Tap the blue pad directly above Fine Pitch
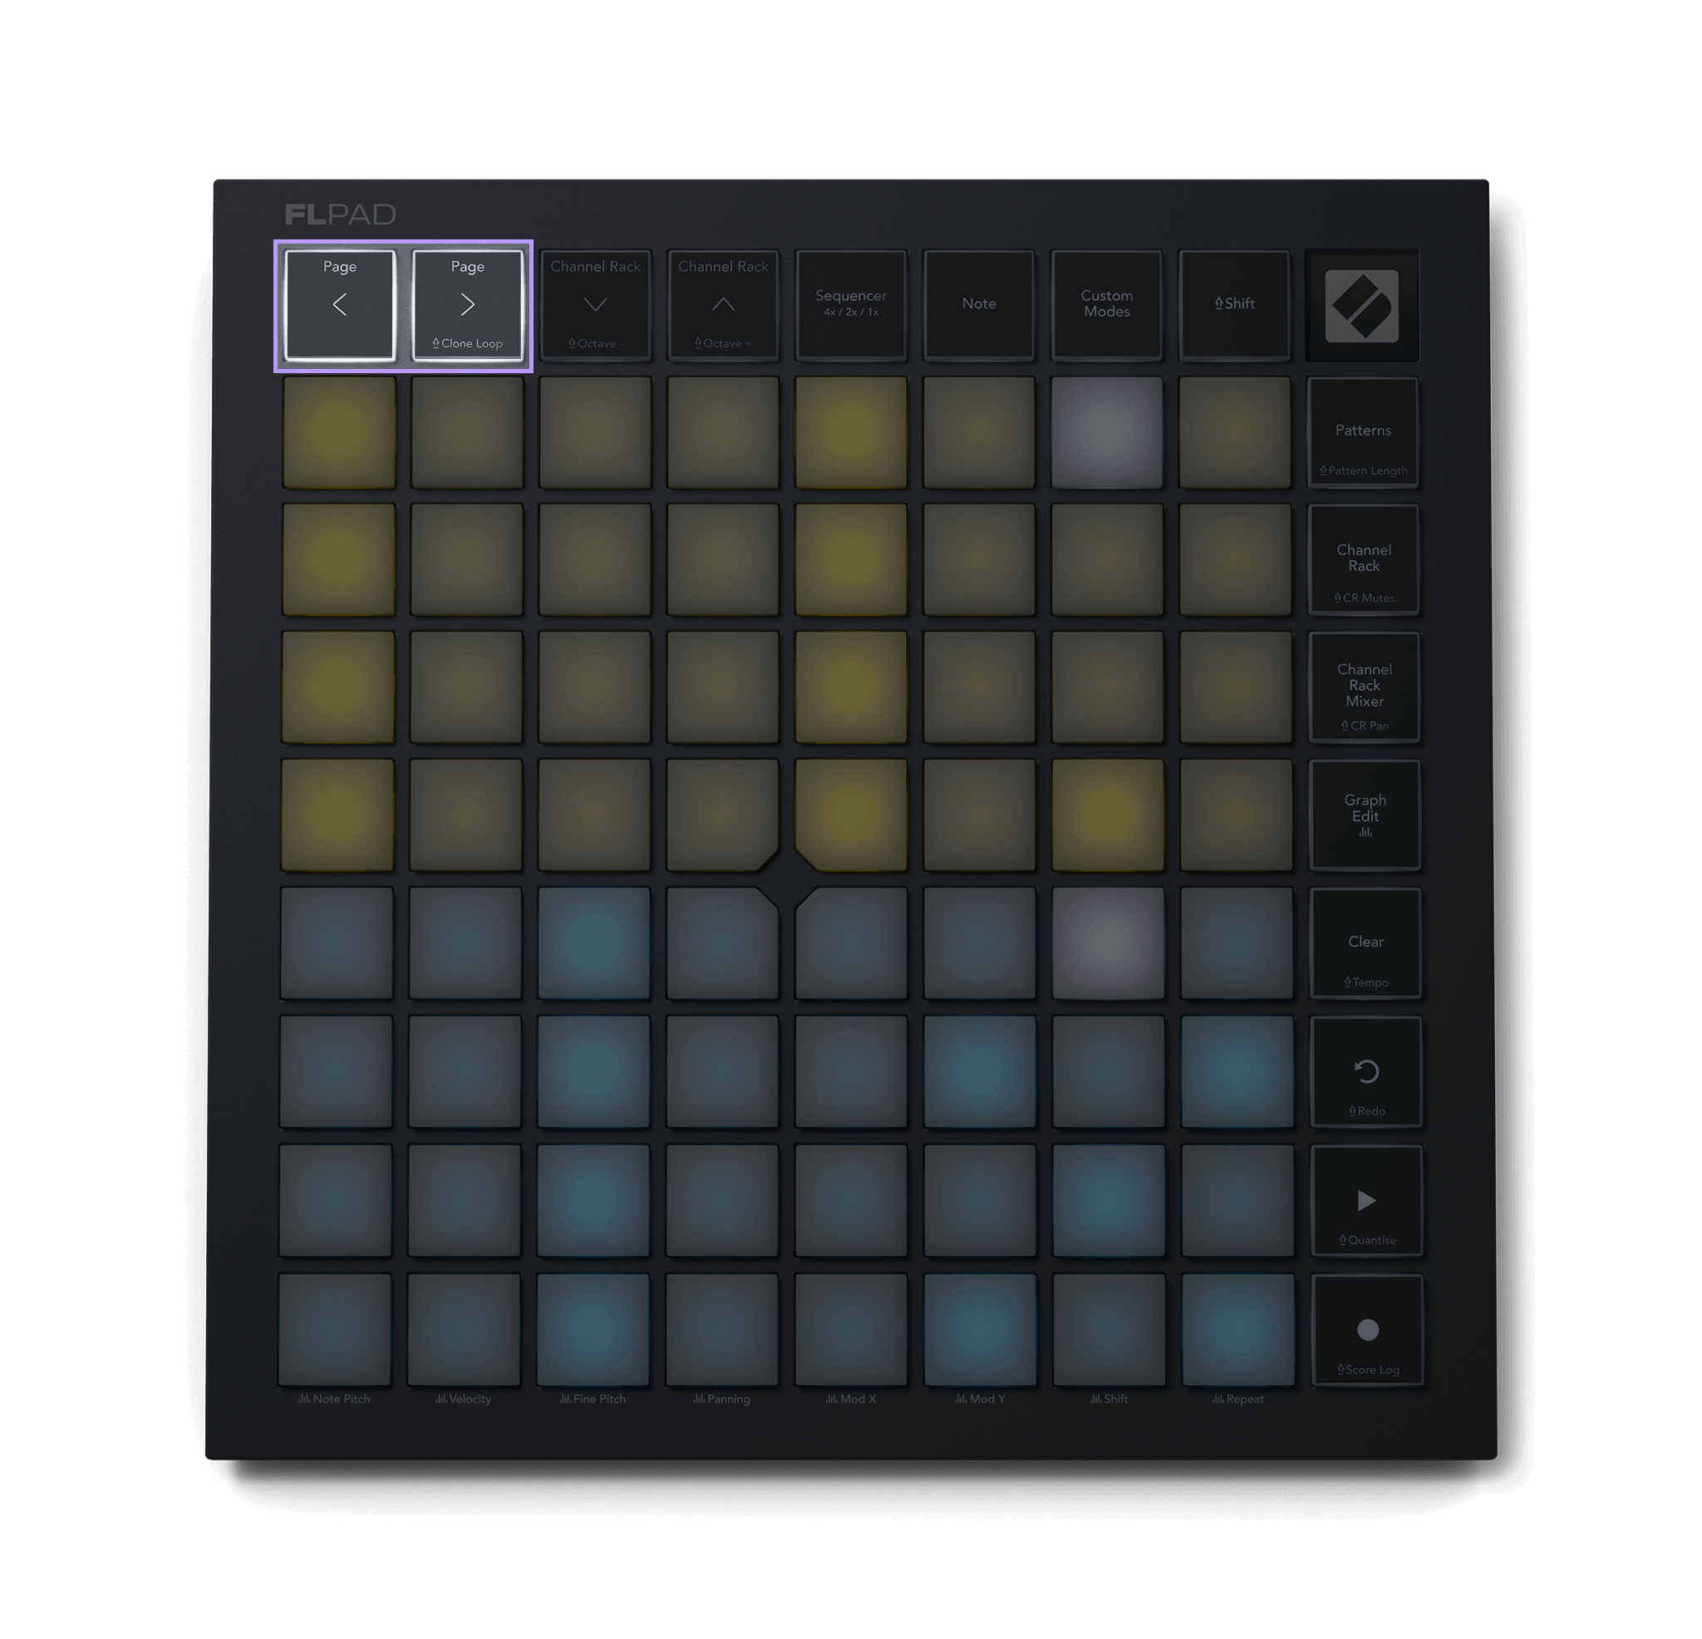The height and width of the screenshot is (1639, 1702). pos(593,1330)
